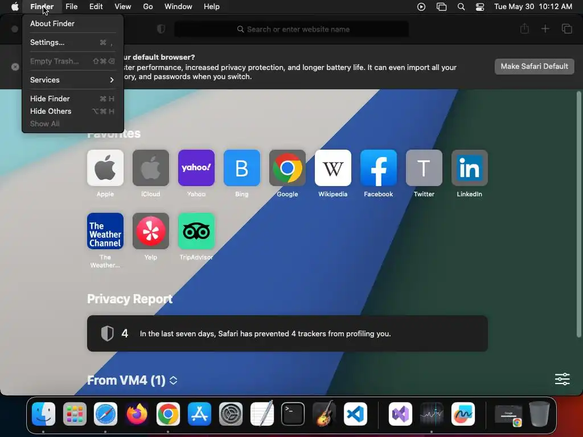Click Safari's privacy shield toolbar icon

(161, 29)
